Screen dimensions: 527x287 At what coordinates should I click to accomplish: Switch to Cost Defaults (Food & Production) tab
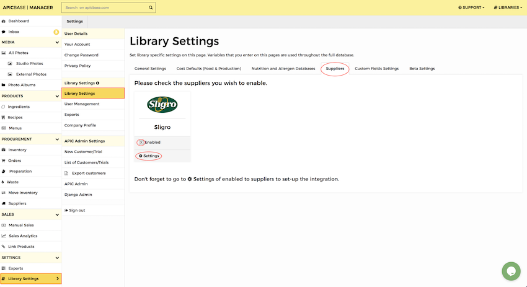coord(209,69)
